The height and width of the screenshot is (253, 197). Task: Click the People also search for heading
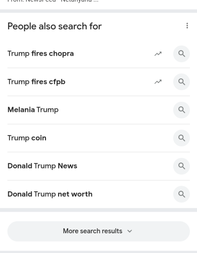pyautogui.click(x=55, y=26)
